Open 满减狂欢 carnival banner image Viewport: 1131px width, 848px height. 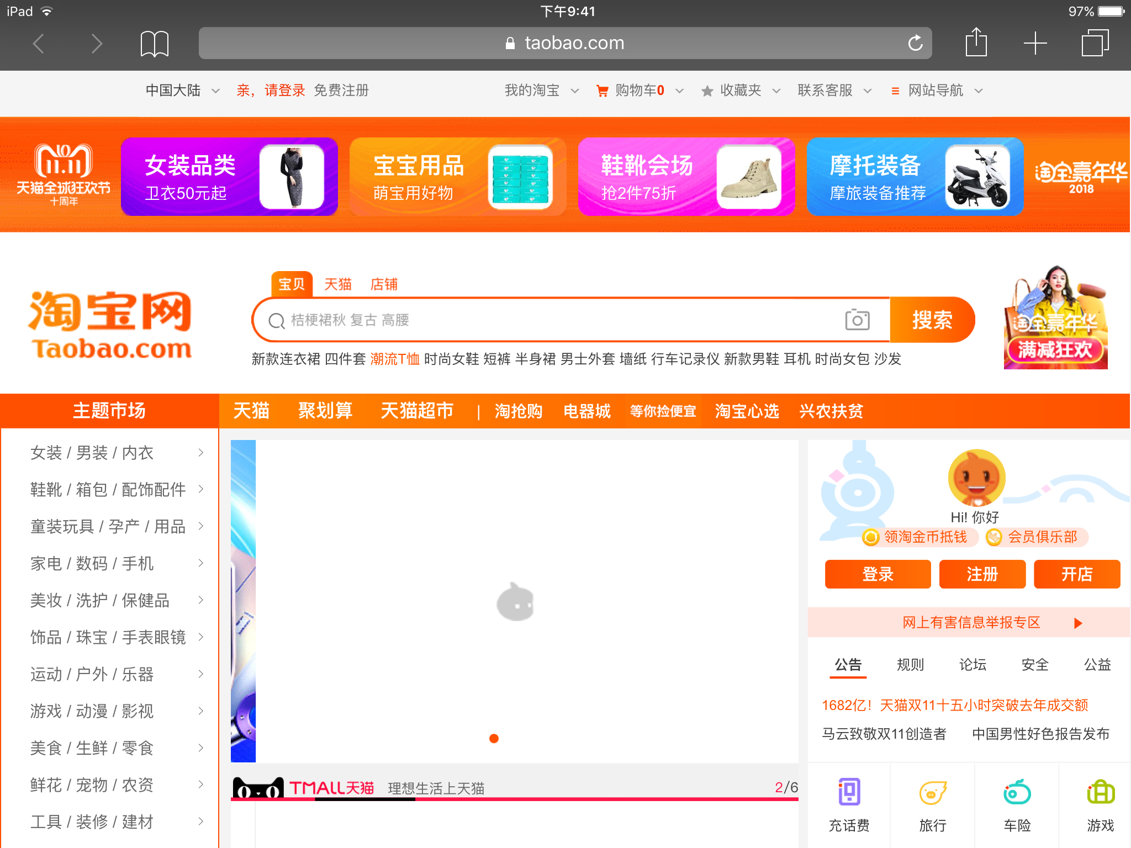click(1055, 317)
